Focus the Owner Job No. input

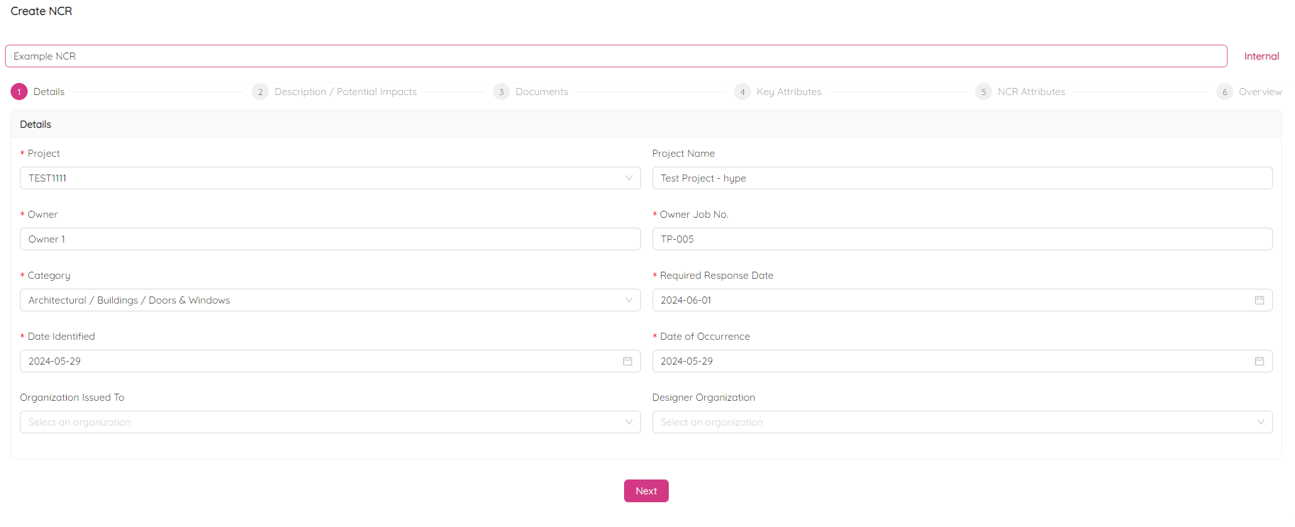[x=962, y=239]
